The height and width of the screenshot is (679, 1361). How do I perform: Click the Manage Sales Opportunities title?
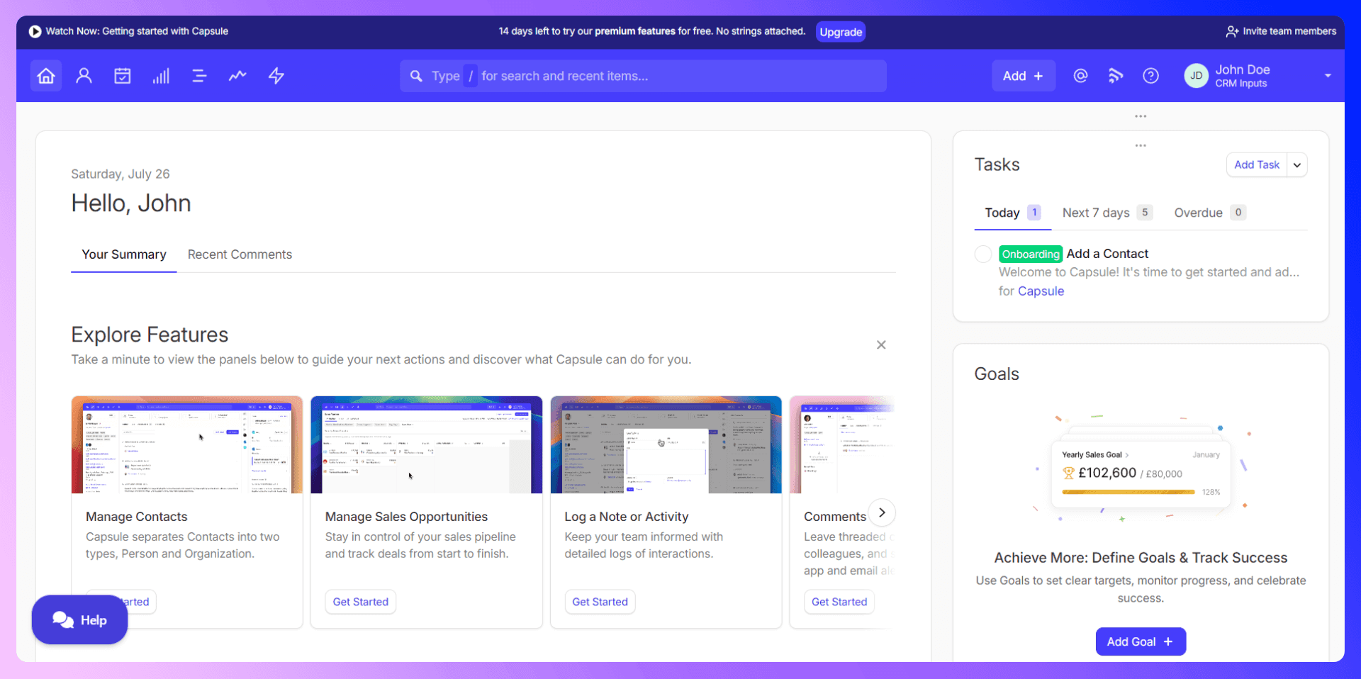tap(406, 517)
